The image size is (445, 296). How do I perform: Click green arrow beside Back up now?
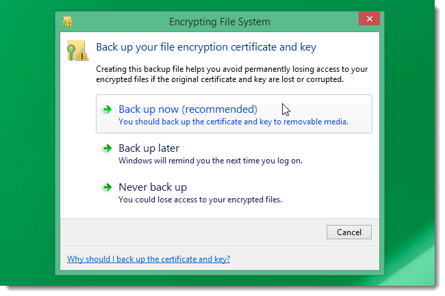(107, 109)
